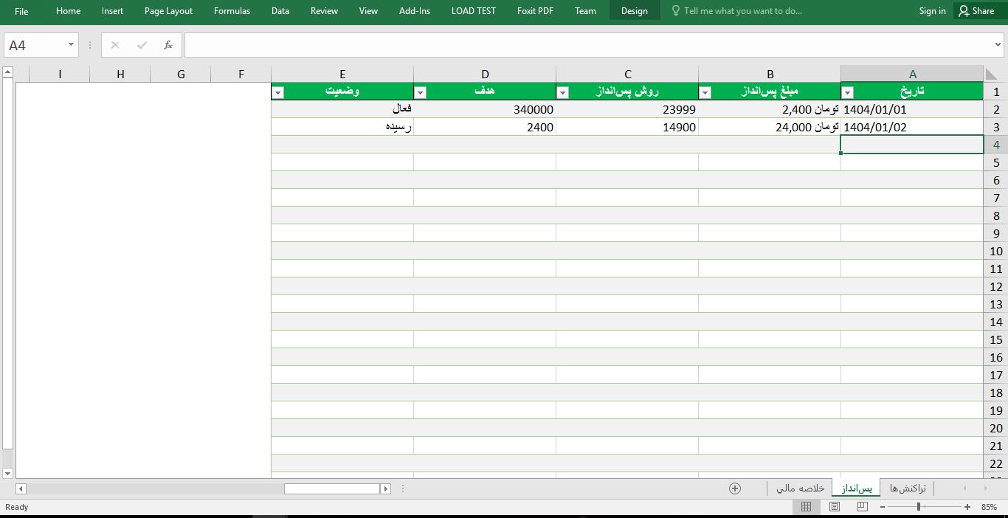Open the Foxit PDF ribbon tab
Image resolution: width=1008 pixels, height=518 pixels.
(535, 11)
